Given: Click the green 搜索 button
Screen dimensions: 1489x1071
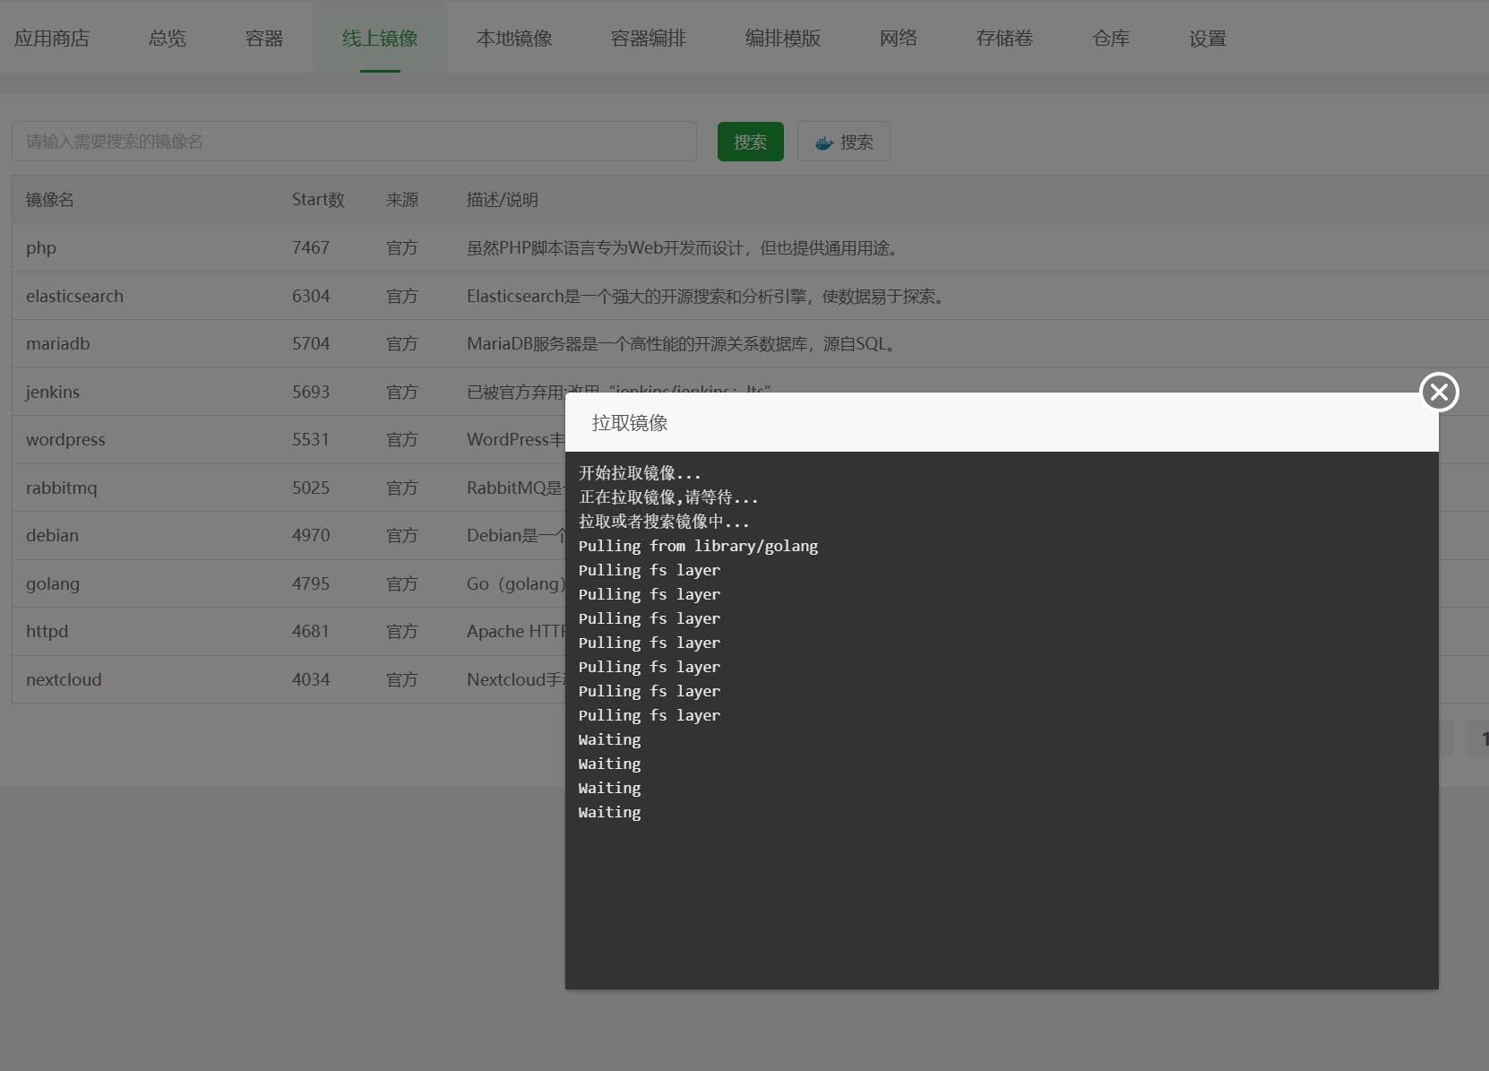Looking at the screenshot, I should (751, 142).
